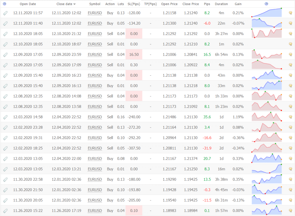Click the tag icon for the 12.09.2020 17:05 trade with 0.04 lots
This screenshot has height=216, width=295.
5,55
